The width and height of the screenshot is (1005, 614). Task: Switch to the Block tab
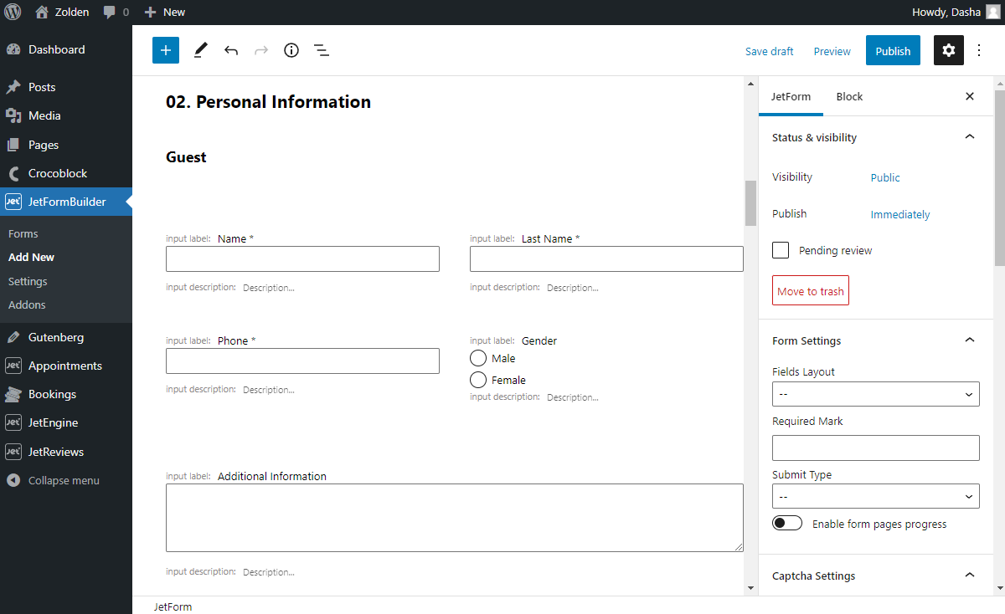tap(849, 96)
